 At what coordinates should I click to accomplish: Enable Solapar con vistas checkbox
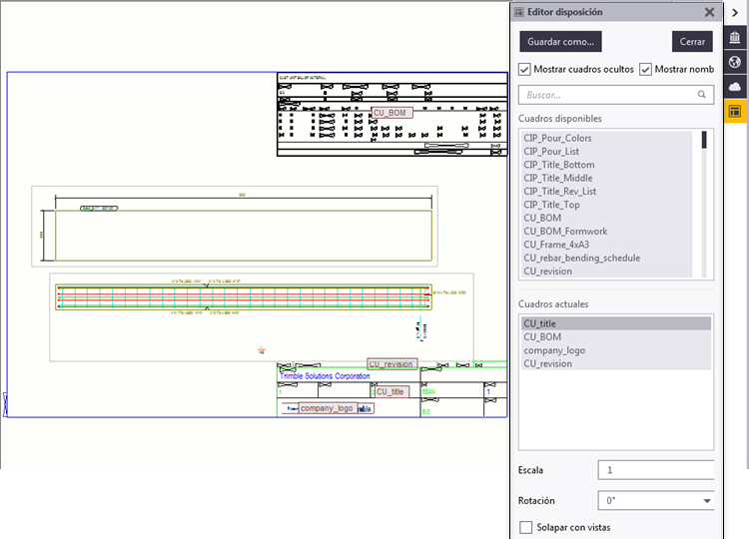tap(526, 527)
